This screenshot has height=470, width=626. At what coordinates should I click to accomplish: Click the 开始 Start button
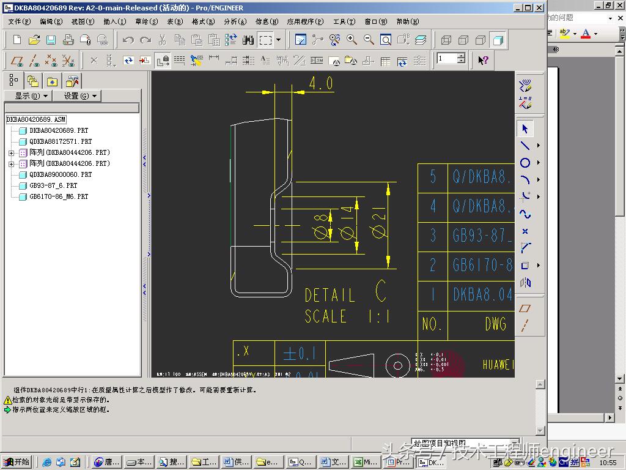(x=17, y=462)
